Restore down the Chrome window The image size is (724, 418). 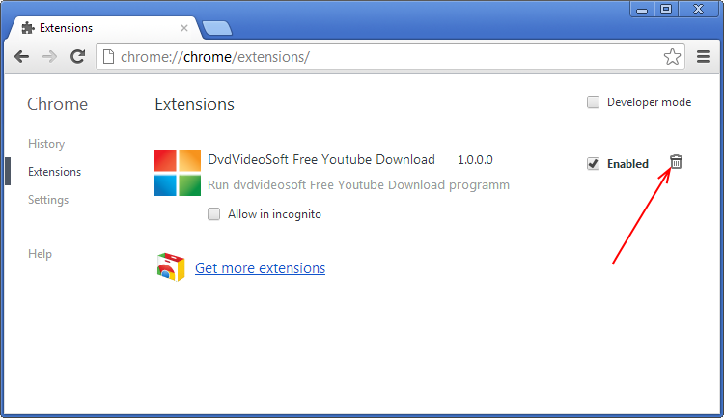point(666,9)
